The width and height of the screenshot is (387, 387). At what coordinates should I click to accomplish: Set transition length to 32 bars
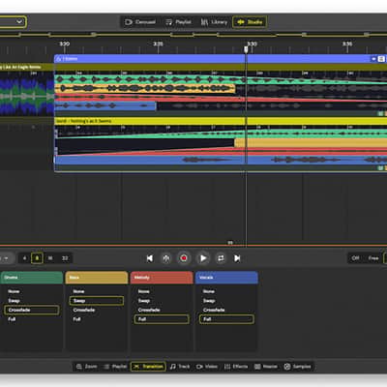65,258
